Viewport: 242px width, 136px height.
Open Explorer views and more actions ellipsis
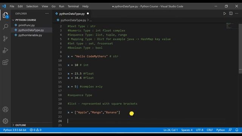pos(47,14)
